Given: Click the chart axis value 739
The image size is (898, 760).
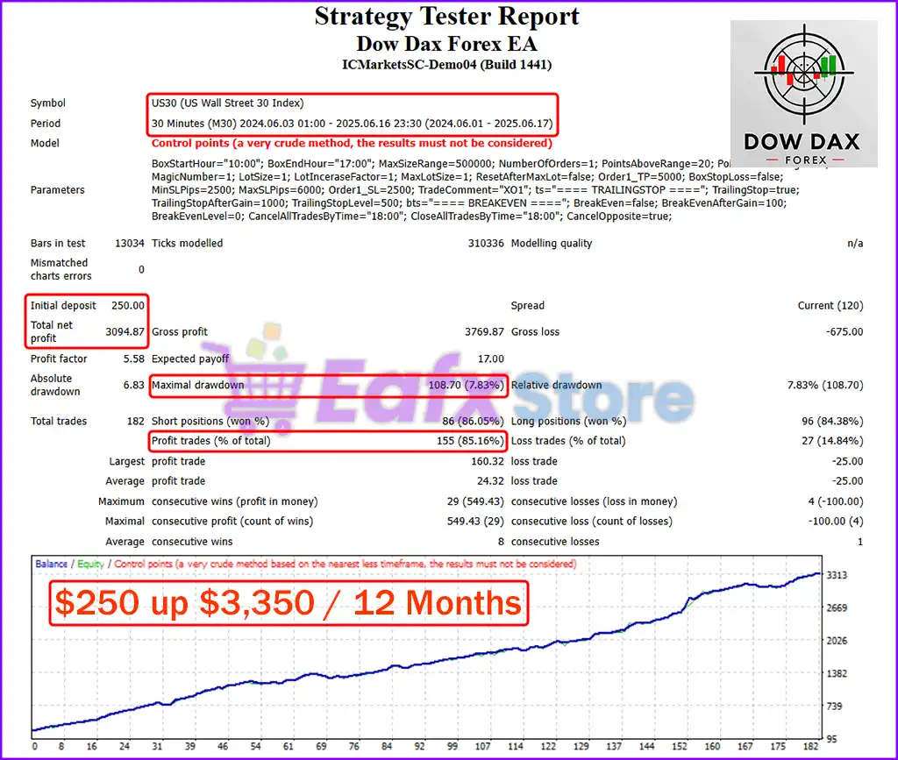Looking at the screenshot, I should 835,707.
